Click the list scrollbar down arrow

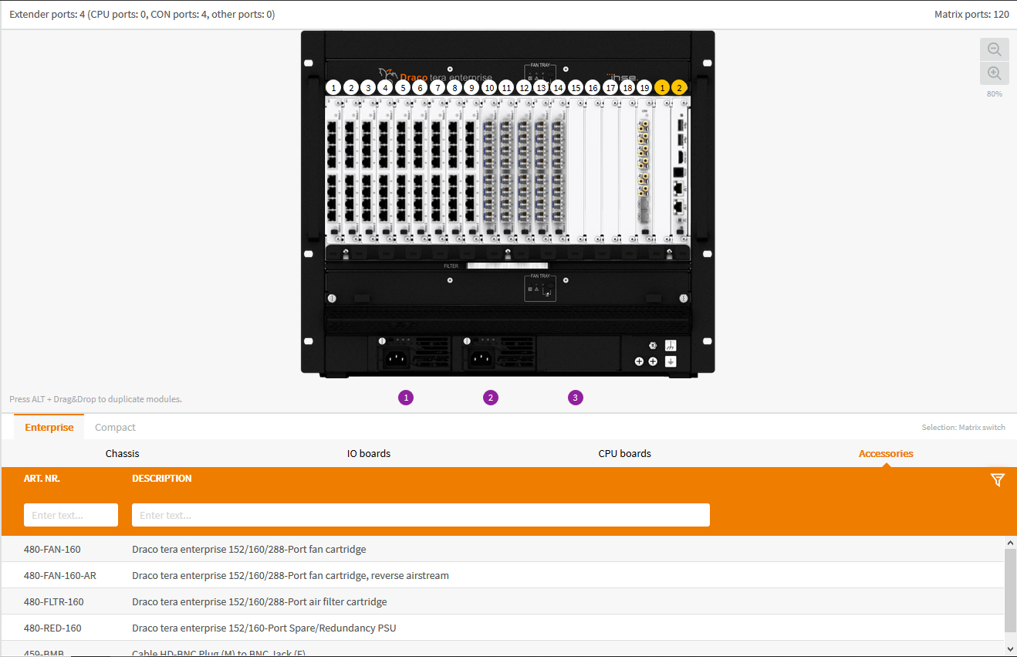(1010, 649)
